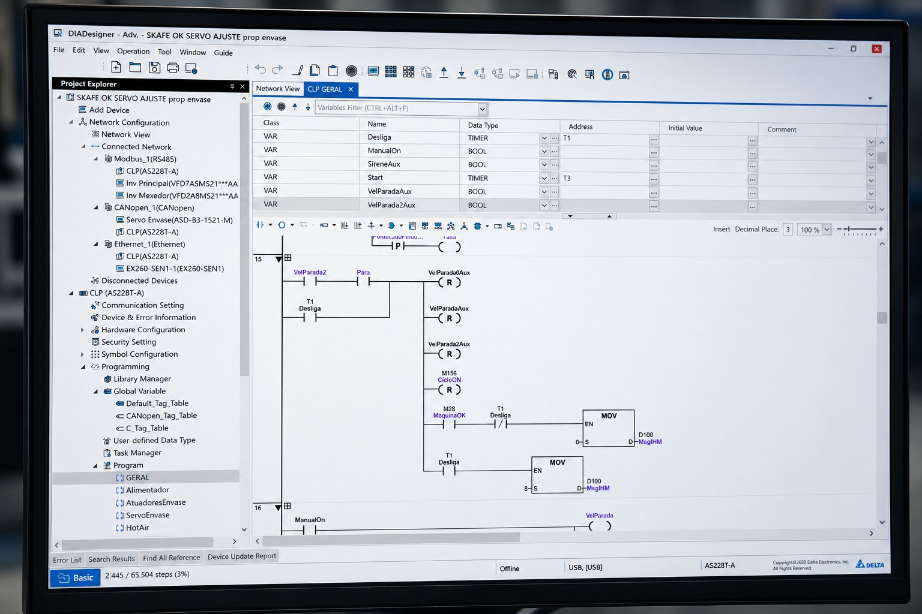Select the HotAir program in tree
This screenshot has width=922, height=614.
(137, 528)
